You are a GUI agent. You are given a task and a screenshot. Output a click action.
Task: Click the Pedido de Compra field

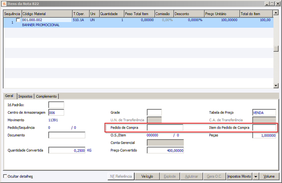165,127
